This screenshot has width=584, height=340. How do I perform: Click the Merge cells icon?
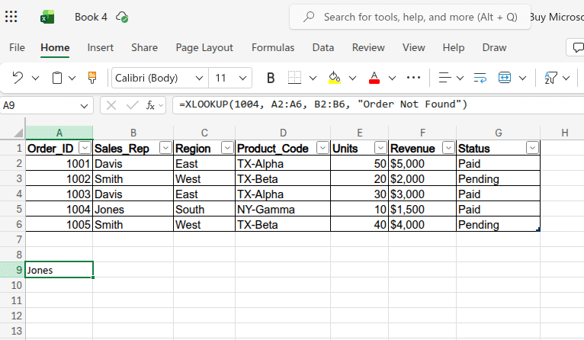(x=505, y=78)
